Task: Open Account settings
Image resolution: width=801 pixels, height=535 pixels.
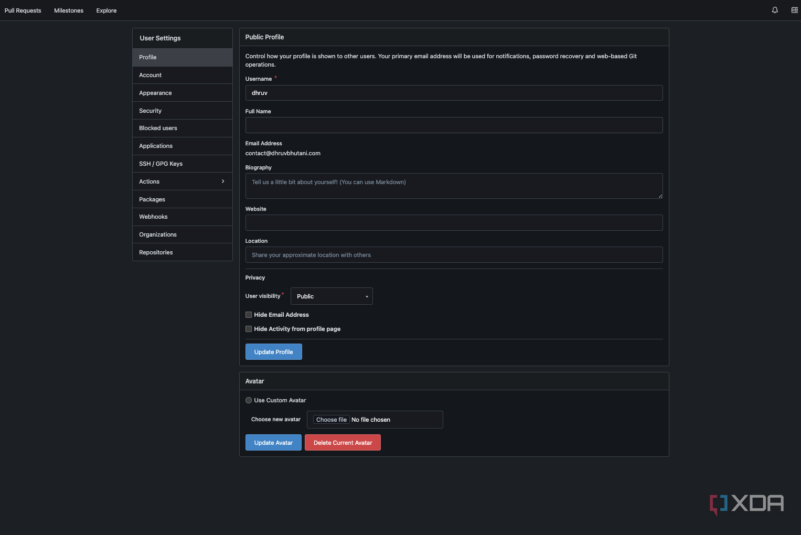Action: (183, 75)
